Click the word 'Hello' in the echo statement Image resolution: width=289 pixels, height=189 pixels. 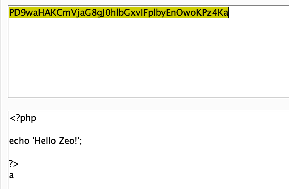(45, 141)
